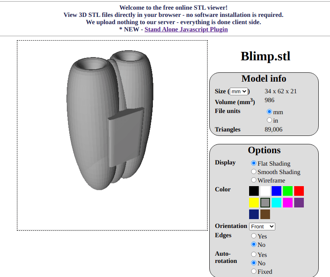The image size is (330, 277).
Task: Set model color to green
Action: click(288, 191)
